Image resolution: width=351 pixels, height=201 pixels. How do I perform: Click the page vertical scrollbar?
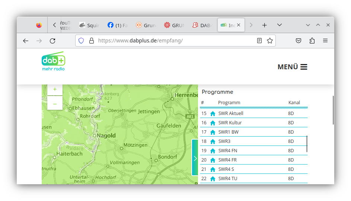(333, 110)
